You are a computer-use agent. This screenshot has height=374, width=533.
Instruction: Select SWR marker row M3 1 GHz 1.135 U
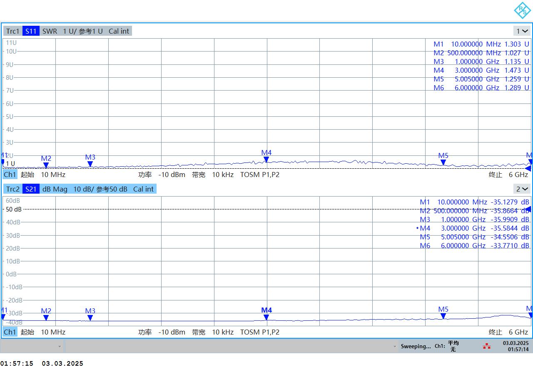tap(481, 62)
